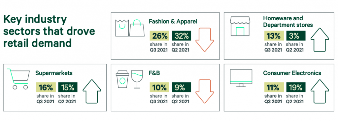The width and height of the screenshot is (338, 121).
Task: Click the dark green 32% box
Action: pos(182,36)
